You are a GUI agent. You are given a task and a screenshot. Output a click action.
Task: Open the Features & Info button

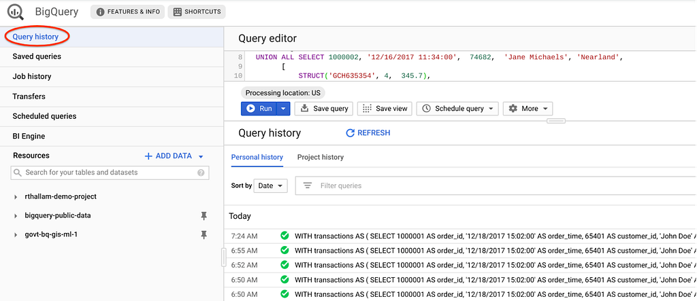127,12
